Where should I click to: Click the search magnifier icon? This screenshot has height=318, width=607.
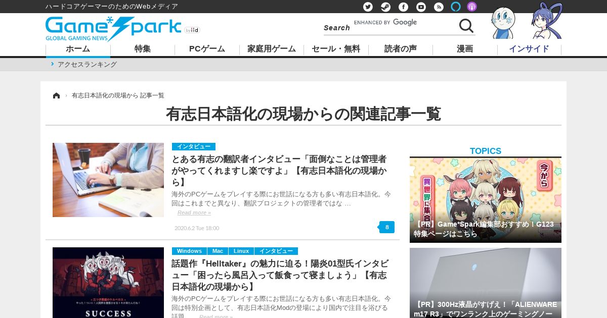point(466,25)
